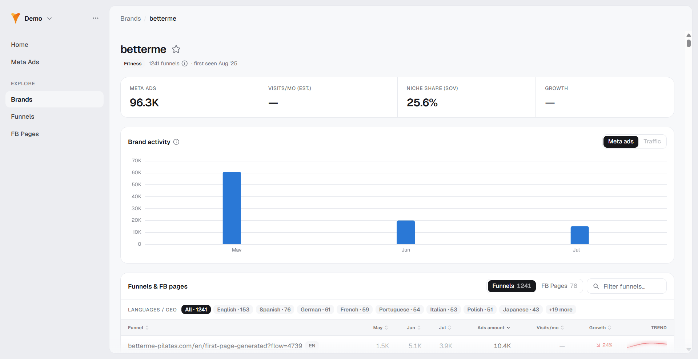Open Meta Ads in sidebar

[25, 62]
